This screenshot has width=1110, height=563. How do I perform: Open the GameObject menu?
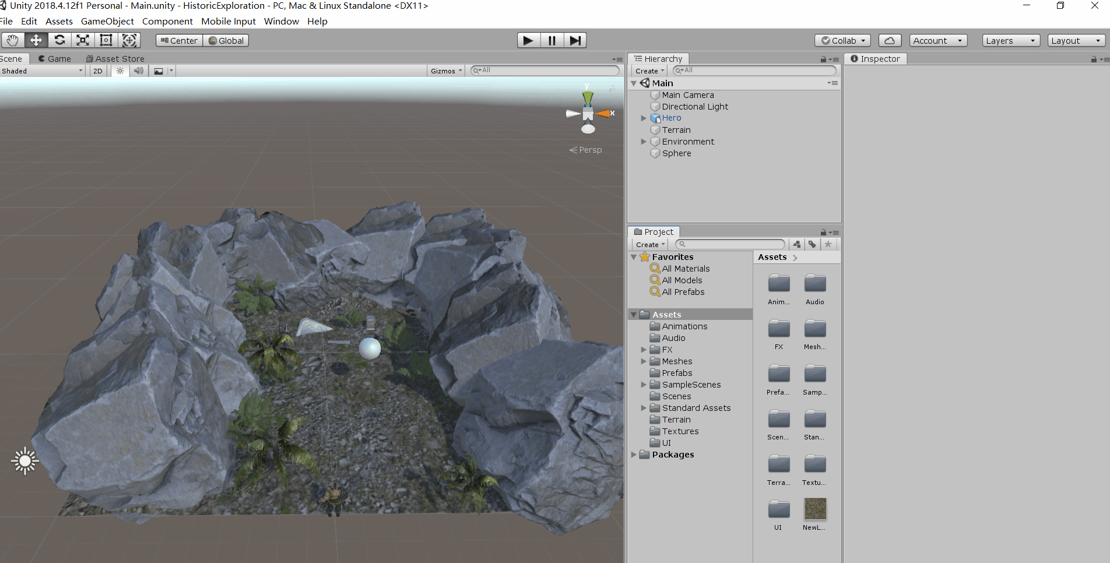[107, 21]
